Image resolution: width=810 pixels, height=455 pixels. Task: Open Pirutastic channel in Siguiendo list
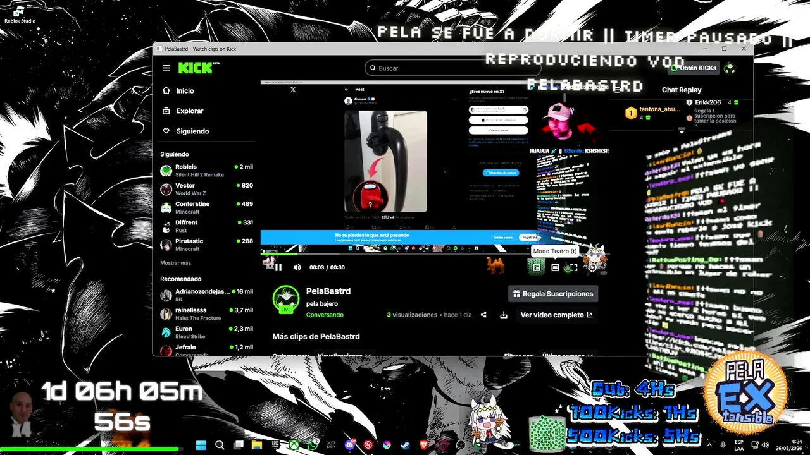coord(207,245)
